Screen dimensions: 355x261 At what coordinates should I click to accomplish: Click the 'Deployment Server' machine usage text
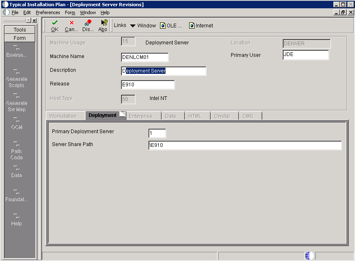[x=167, y=43]
